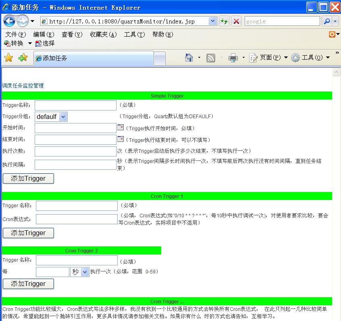341x321 pixels.
Task: Open the 工具(T) menu
Action: tap(134, 34)
